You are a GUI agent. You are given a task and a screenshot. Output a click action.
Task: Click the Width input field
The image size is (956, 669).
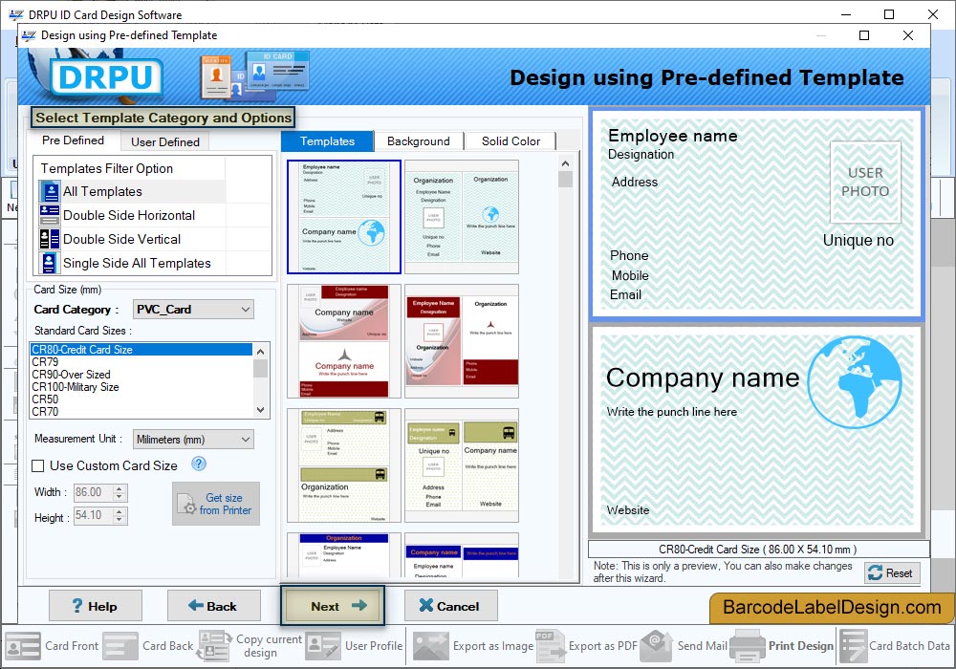(94, 492)
